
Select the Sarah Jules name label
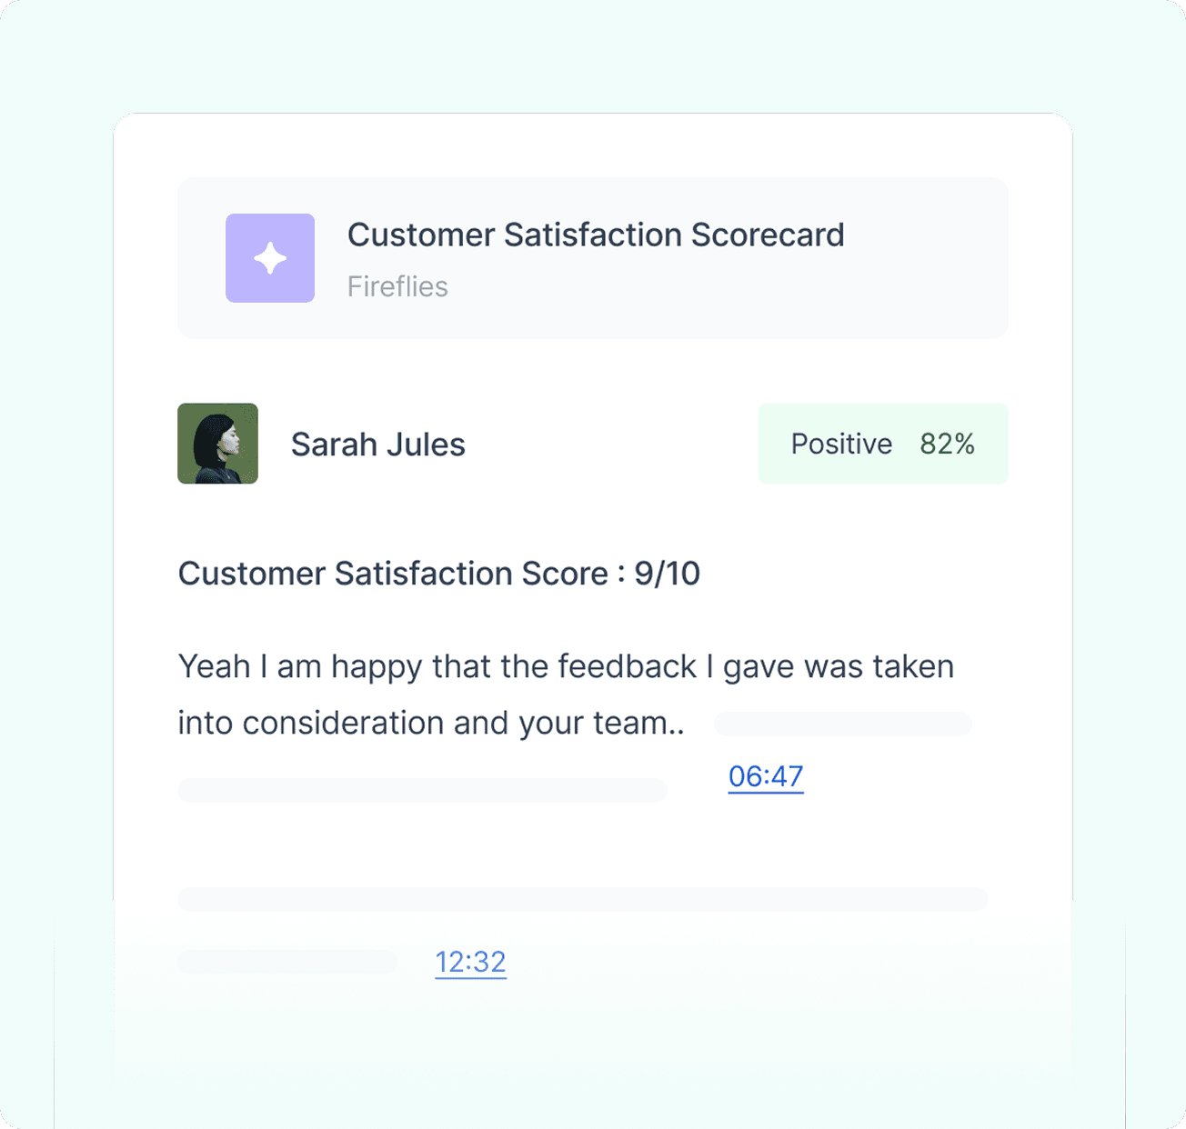pos(377,445)
